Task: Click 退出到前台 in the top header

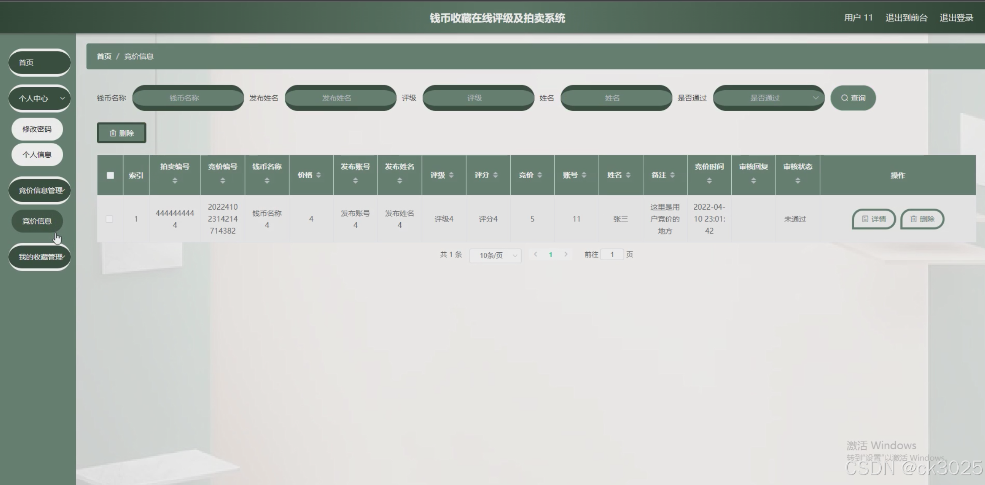Action: click(906, 18)
